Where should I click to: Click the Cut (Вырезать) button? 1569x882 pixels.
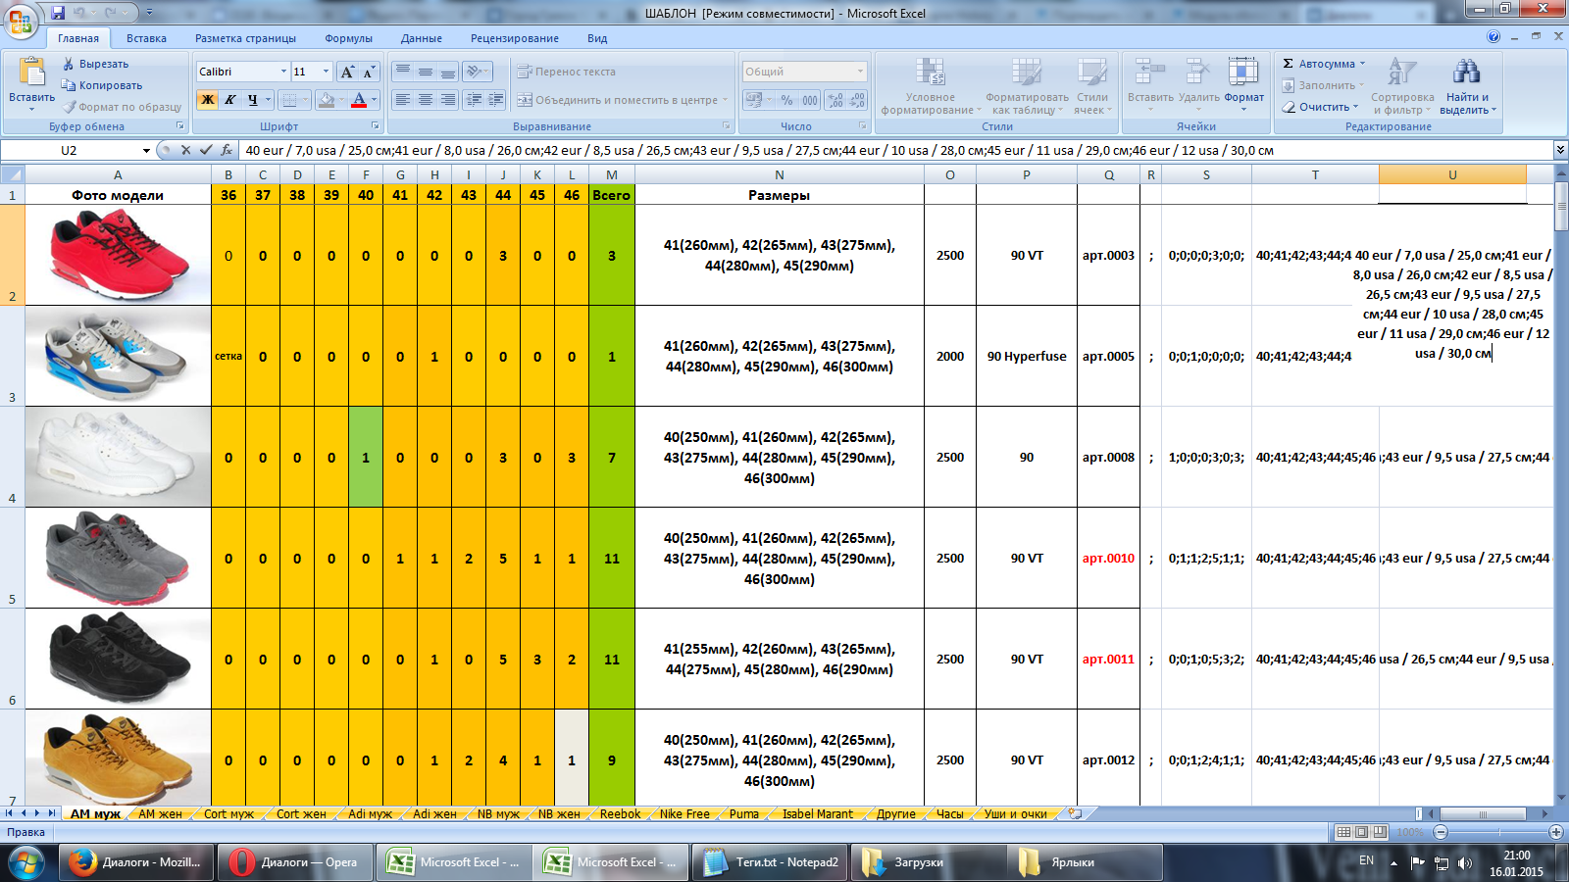pyautogui.click(x=96, y=64)
